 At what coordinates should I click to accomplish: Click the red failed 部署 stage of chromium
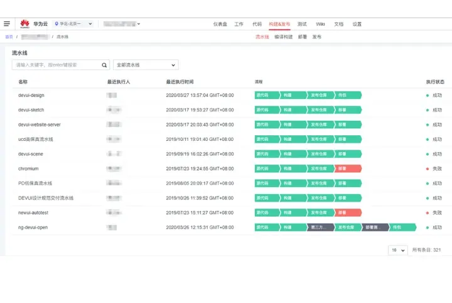click(348, 168)
